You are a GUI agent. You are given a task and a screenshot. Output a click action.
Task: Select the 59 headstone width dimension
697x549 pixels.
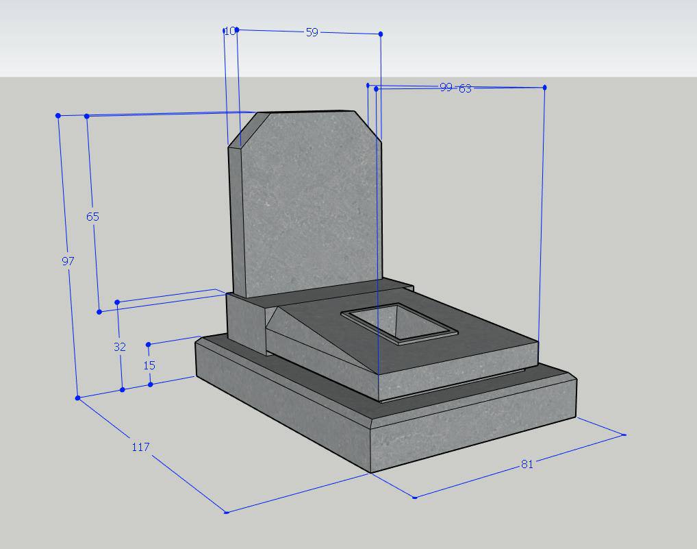click(x=312, y=32)
